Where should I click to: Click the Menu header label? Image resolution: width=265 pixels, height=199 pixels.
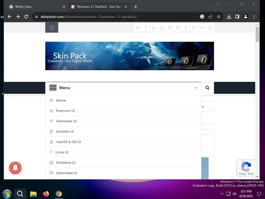point(64,88)
